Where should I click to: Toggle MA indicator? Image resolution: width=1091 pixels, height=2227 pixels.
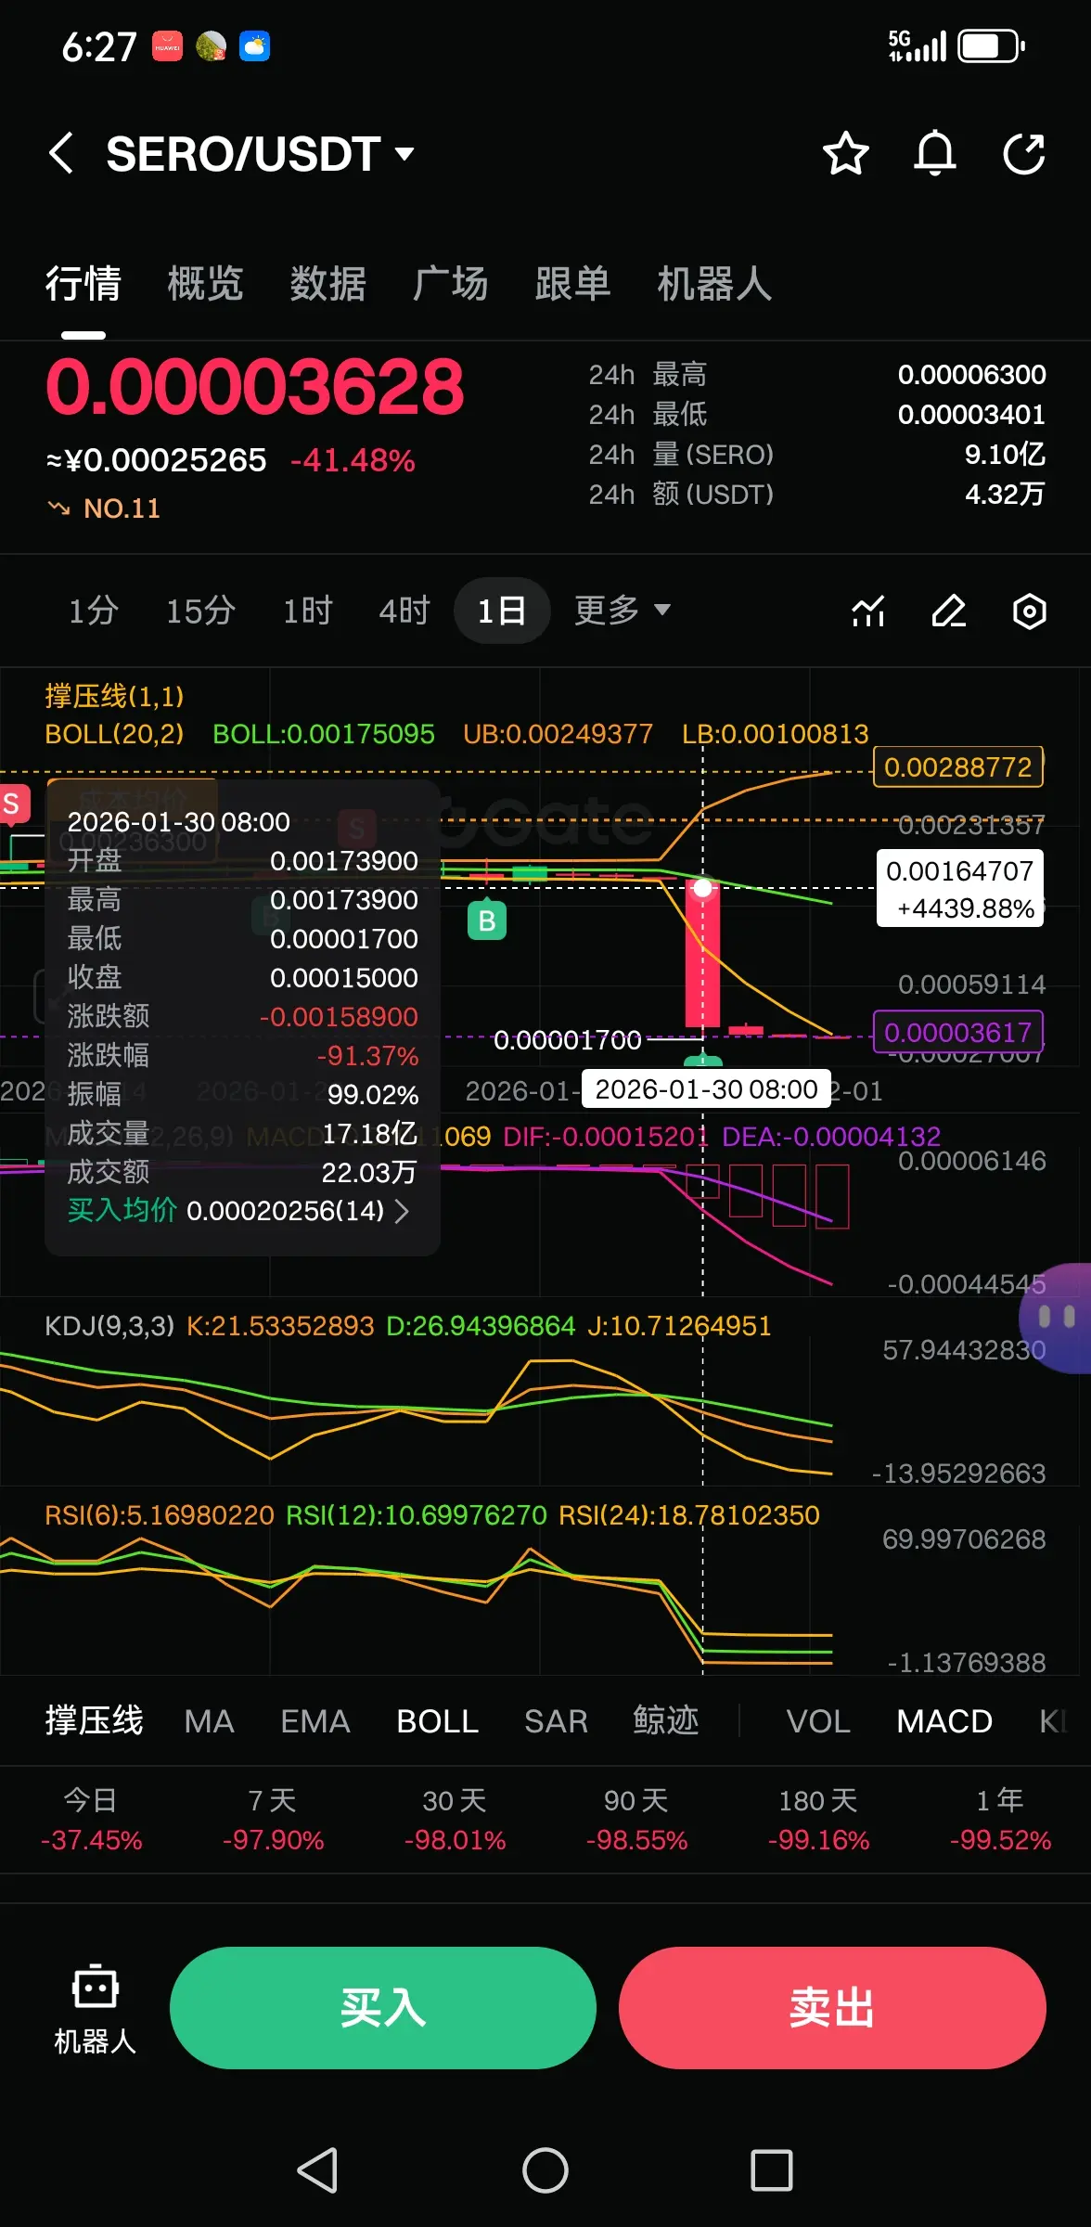209,1721
